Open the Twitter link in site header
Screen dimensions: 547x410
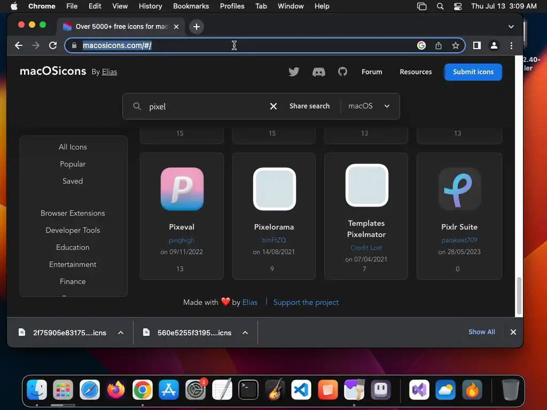294,72
